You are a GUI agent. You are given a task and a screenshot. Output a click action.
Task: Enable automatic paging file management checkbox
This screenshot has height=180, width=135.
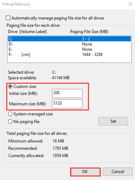pos(8,18)
